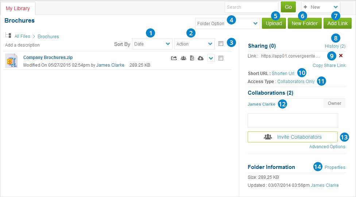Click the preview document icon for Company Brochures.zip
This screenshot has width=356, height=197.
pyautogui.click(x=192, y=58)
